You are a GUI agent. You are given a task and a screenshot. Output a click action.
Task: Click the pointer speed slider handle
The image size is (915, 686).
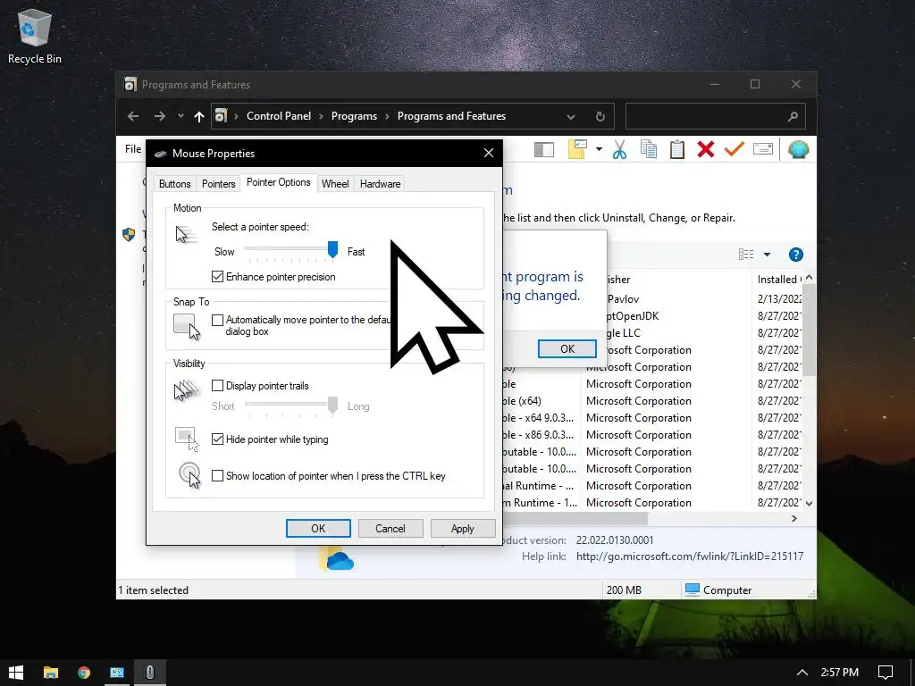[x=332, y=249]
